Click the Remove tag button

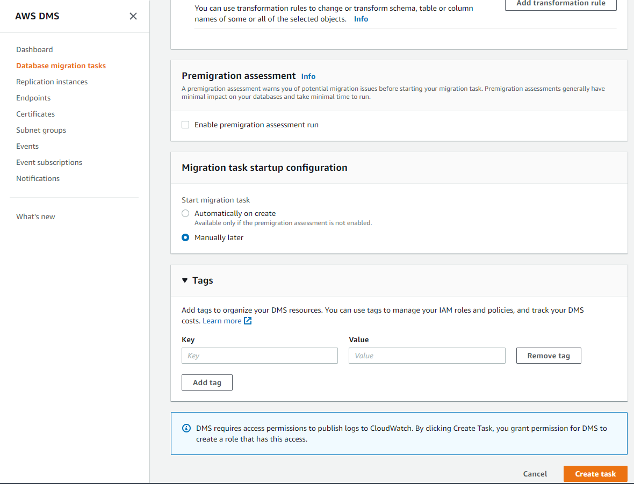(549, 356)
